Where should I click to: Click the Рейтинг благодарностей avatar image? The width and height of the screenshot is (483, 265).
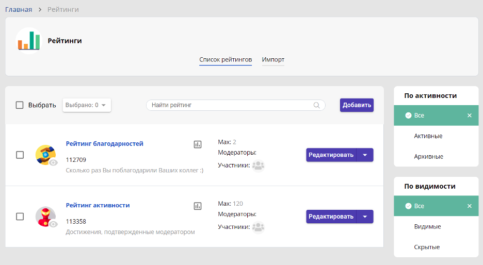(45, 155)
